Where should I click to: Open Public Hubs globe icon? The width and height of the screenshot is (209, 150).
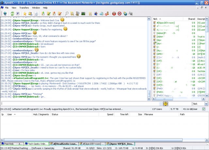click(5, 14)
